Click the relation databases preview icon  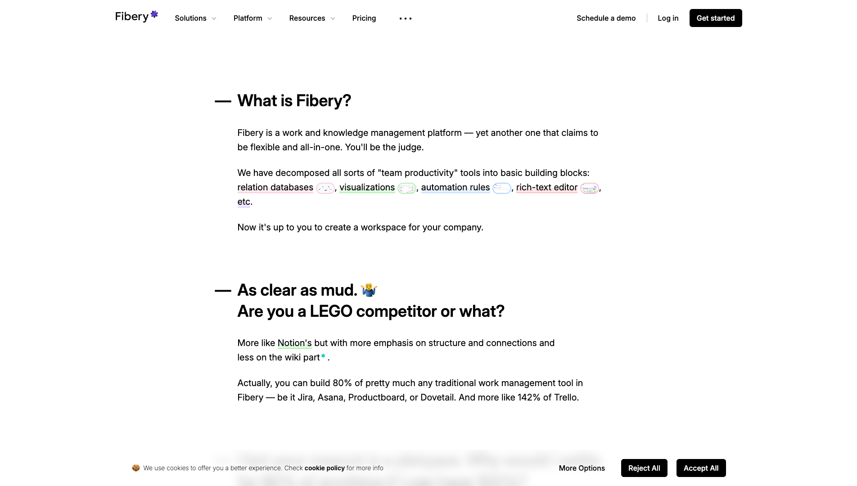click(325, 188)
